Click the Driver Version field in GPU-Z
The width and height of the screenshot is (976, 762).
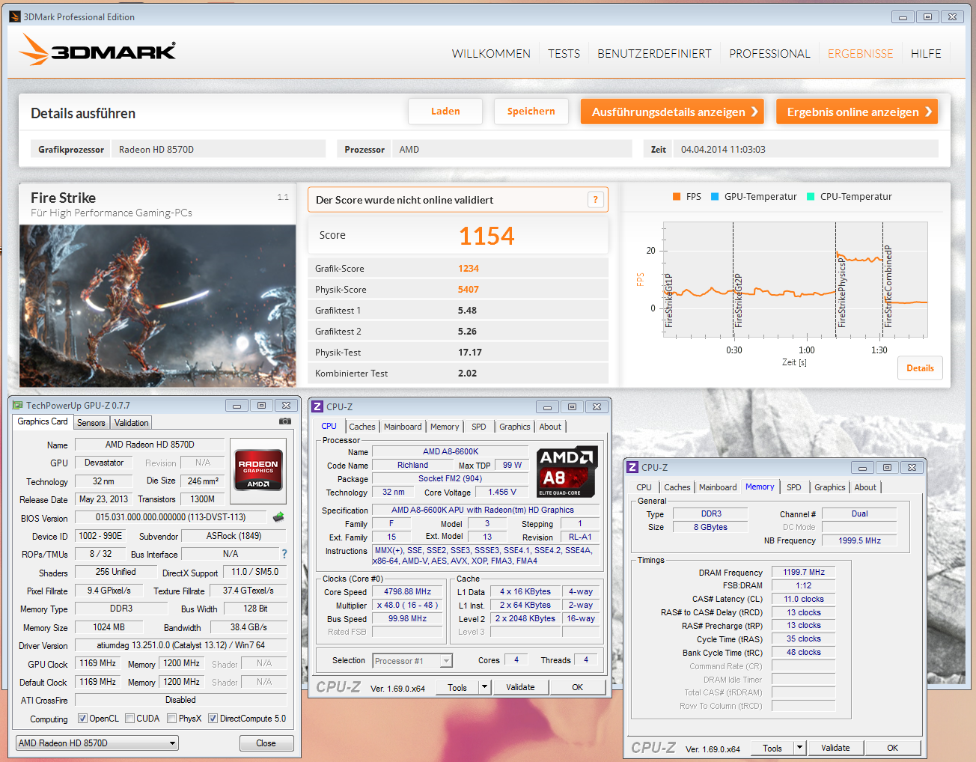coord(181,645)
